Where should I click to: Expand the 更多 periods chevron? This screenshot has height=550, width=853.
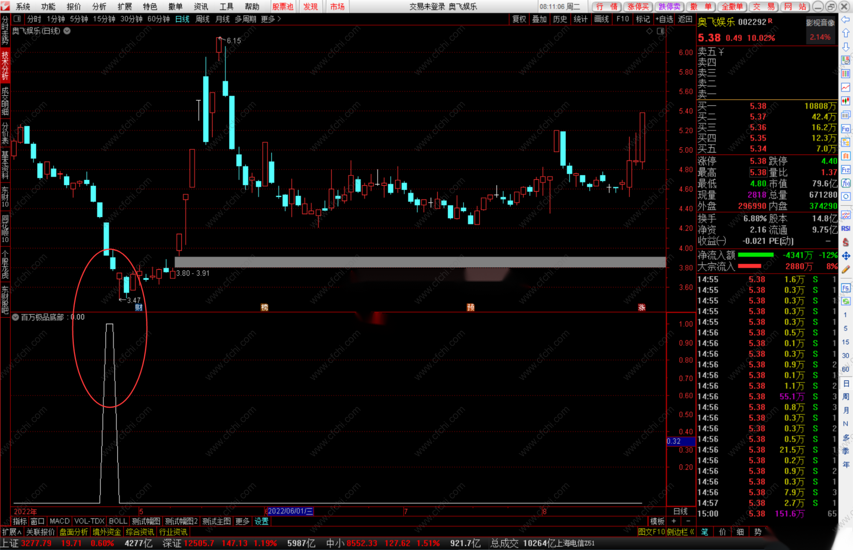point(279,19)
